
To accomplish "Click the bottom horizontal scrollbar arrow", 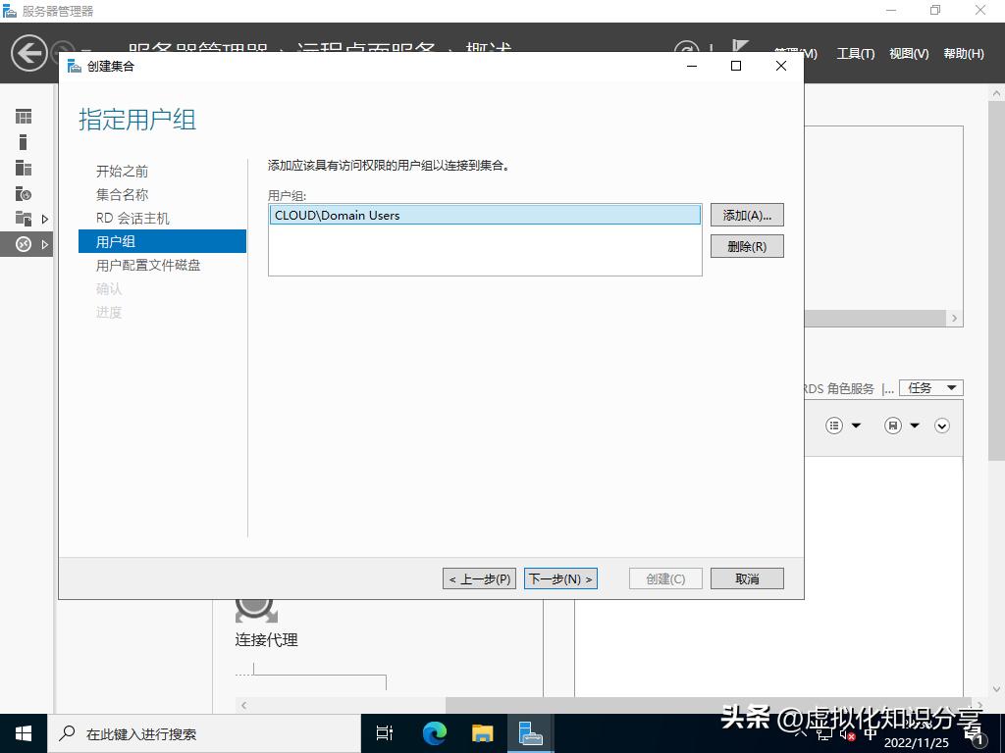I will [242, 705].
